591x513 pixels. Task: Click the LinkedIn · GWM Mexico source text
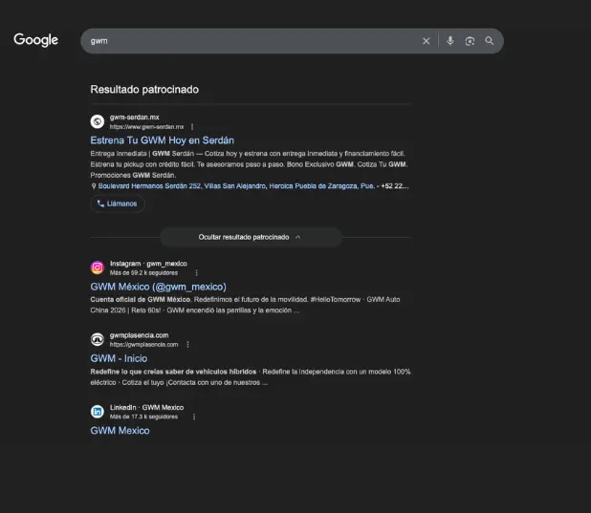(146, 408)
